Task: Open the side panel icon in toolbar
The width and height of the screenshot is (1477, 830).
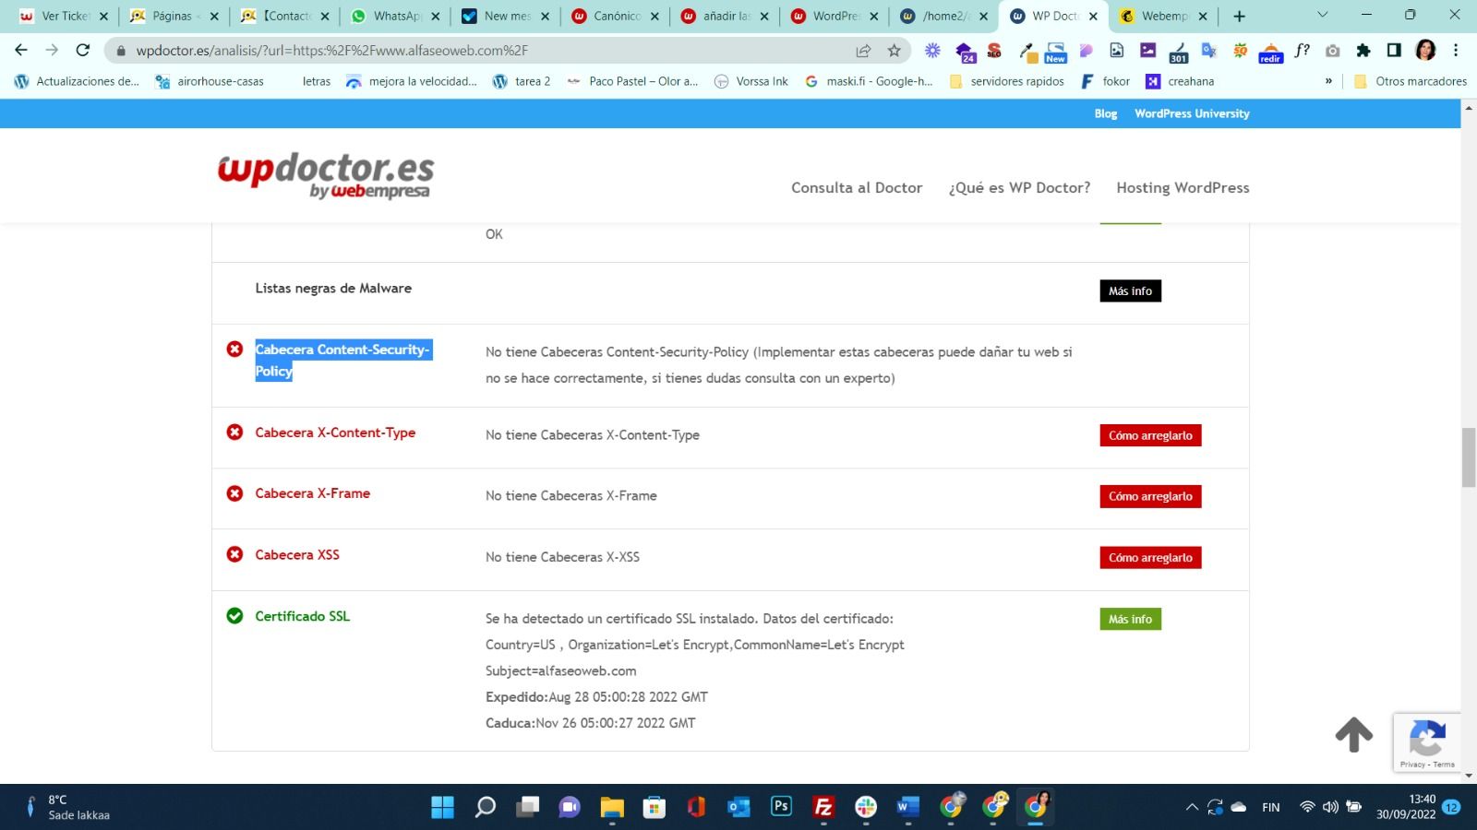Action: [x=1394, y=51]
